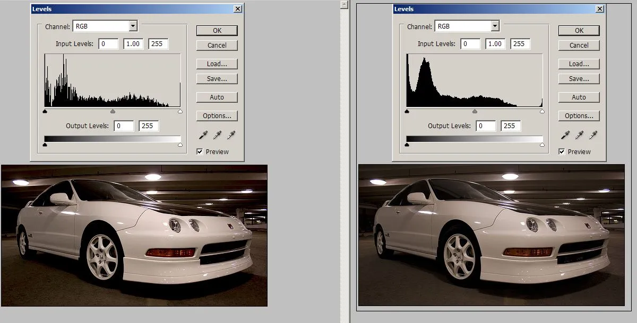This screenshot has width=637, height=323.
Task: Select the gray point eyedropper in the right Levels dialog
Action: (x=579, y=135)
